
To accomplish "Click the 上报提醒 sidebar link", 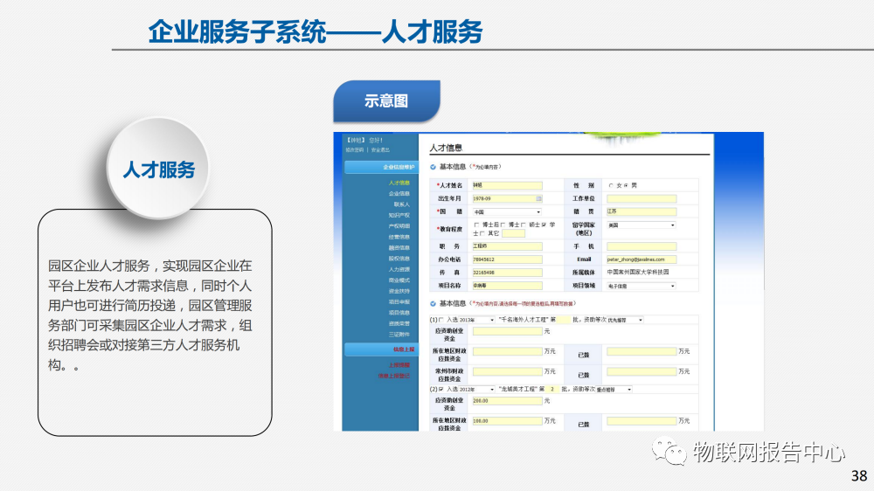I will pos(399,365).
